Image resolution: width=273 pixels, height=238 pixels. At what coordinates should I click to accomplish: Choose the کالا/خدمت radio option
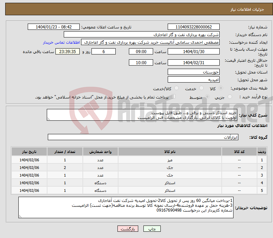(x=177, y=88)
